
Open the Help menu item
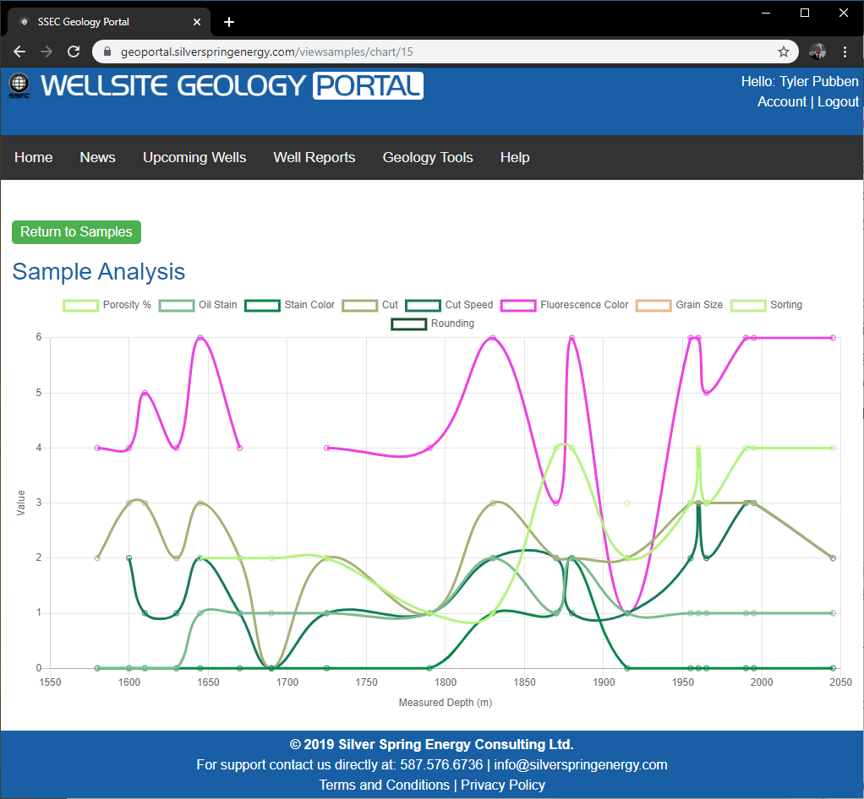pyautogui.click(x=515, y=157)
